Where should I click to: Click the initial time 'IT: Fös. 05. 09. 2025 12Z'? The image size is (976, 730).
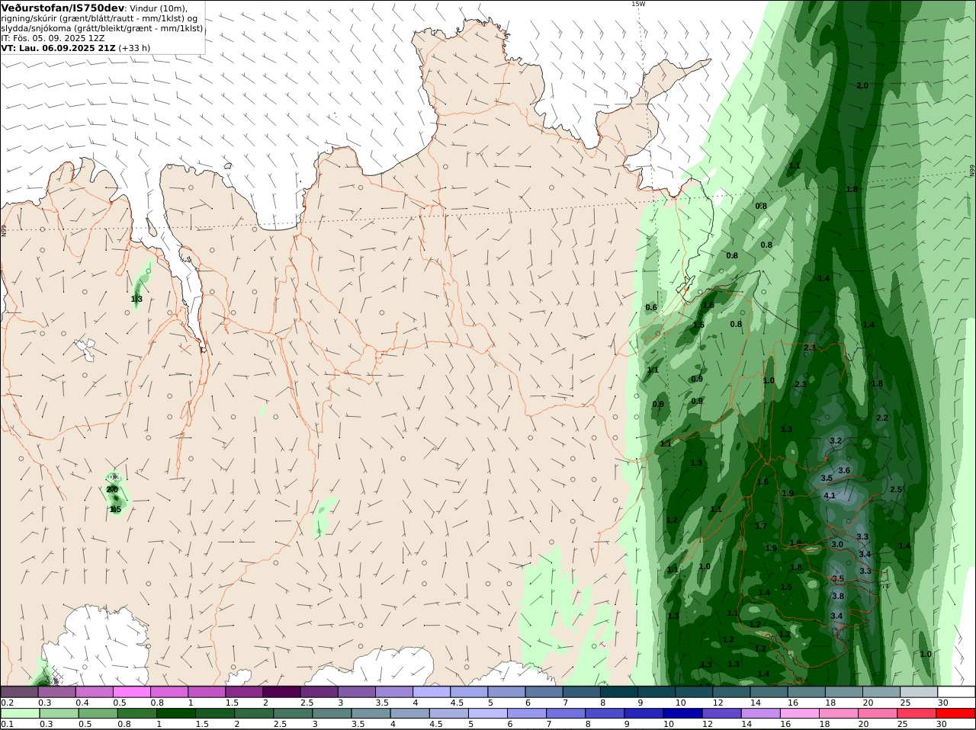point(53,37)
